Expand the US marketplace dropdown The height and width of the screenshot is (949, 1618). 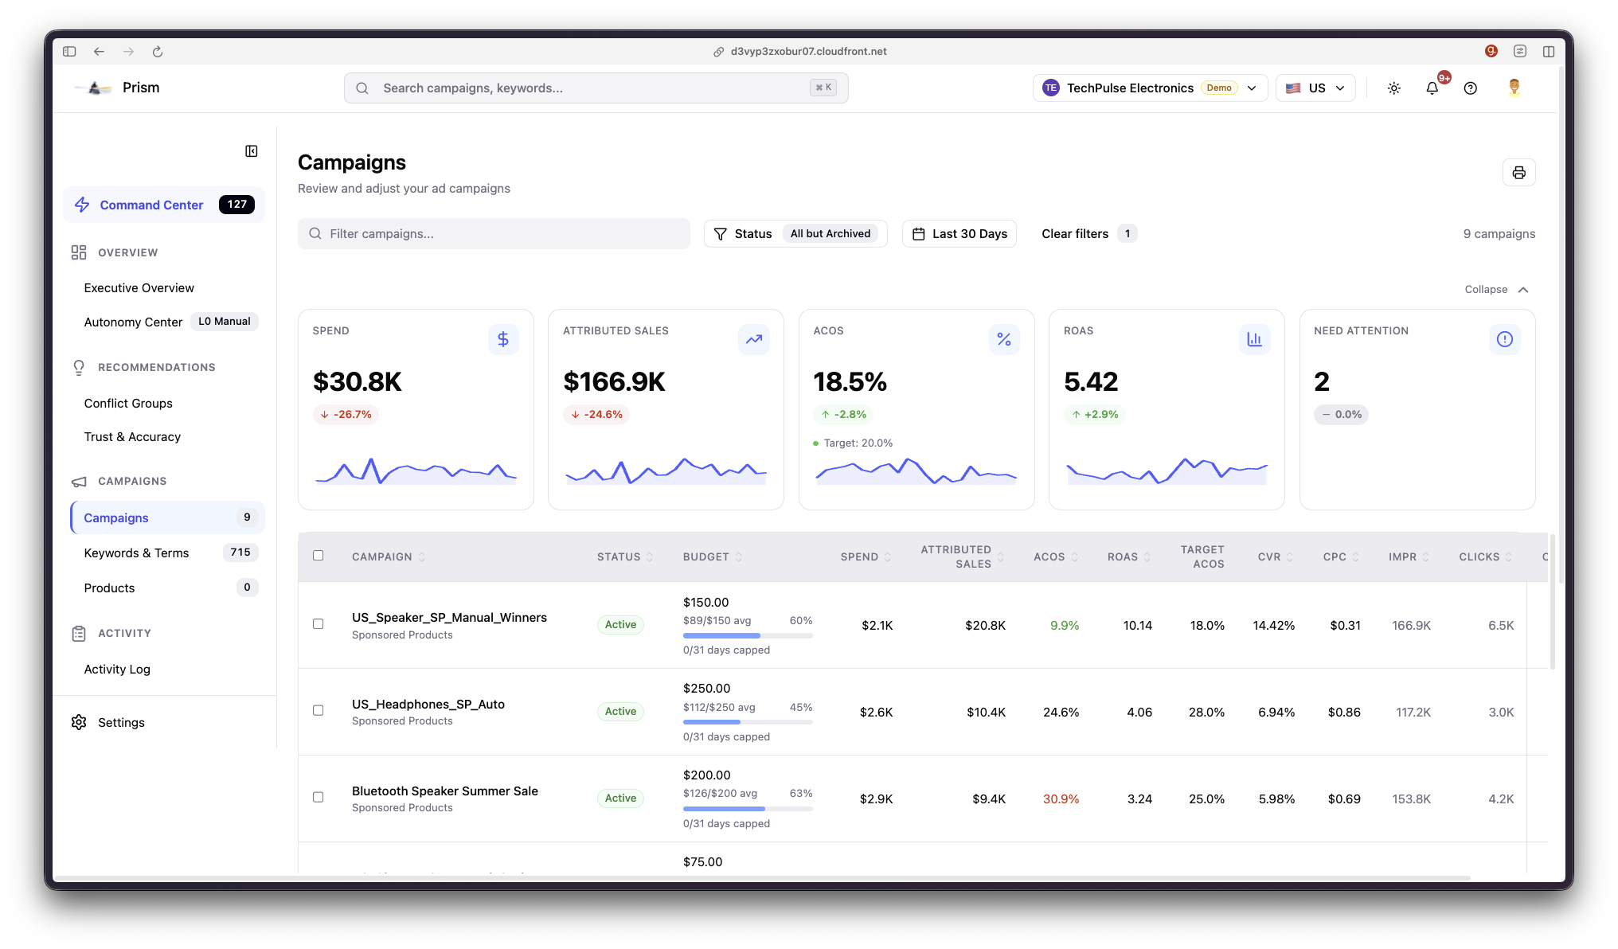(x=1315, y=88)
